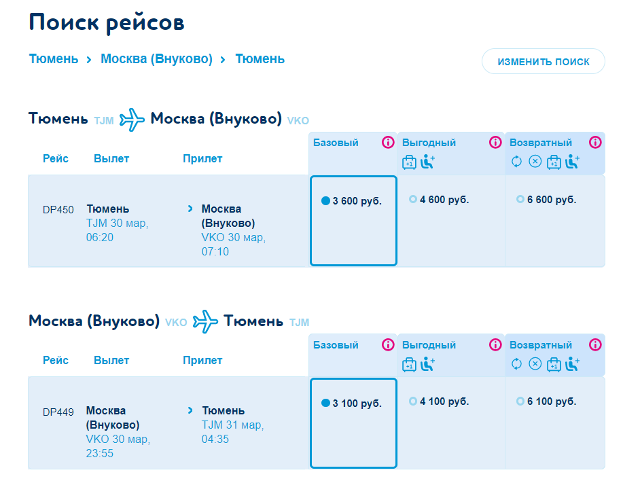Click Базовый column header in Тюмень–Москва table
Viewport: 623px width, 483px height.
tap(336, 143)
